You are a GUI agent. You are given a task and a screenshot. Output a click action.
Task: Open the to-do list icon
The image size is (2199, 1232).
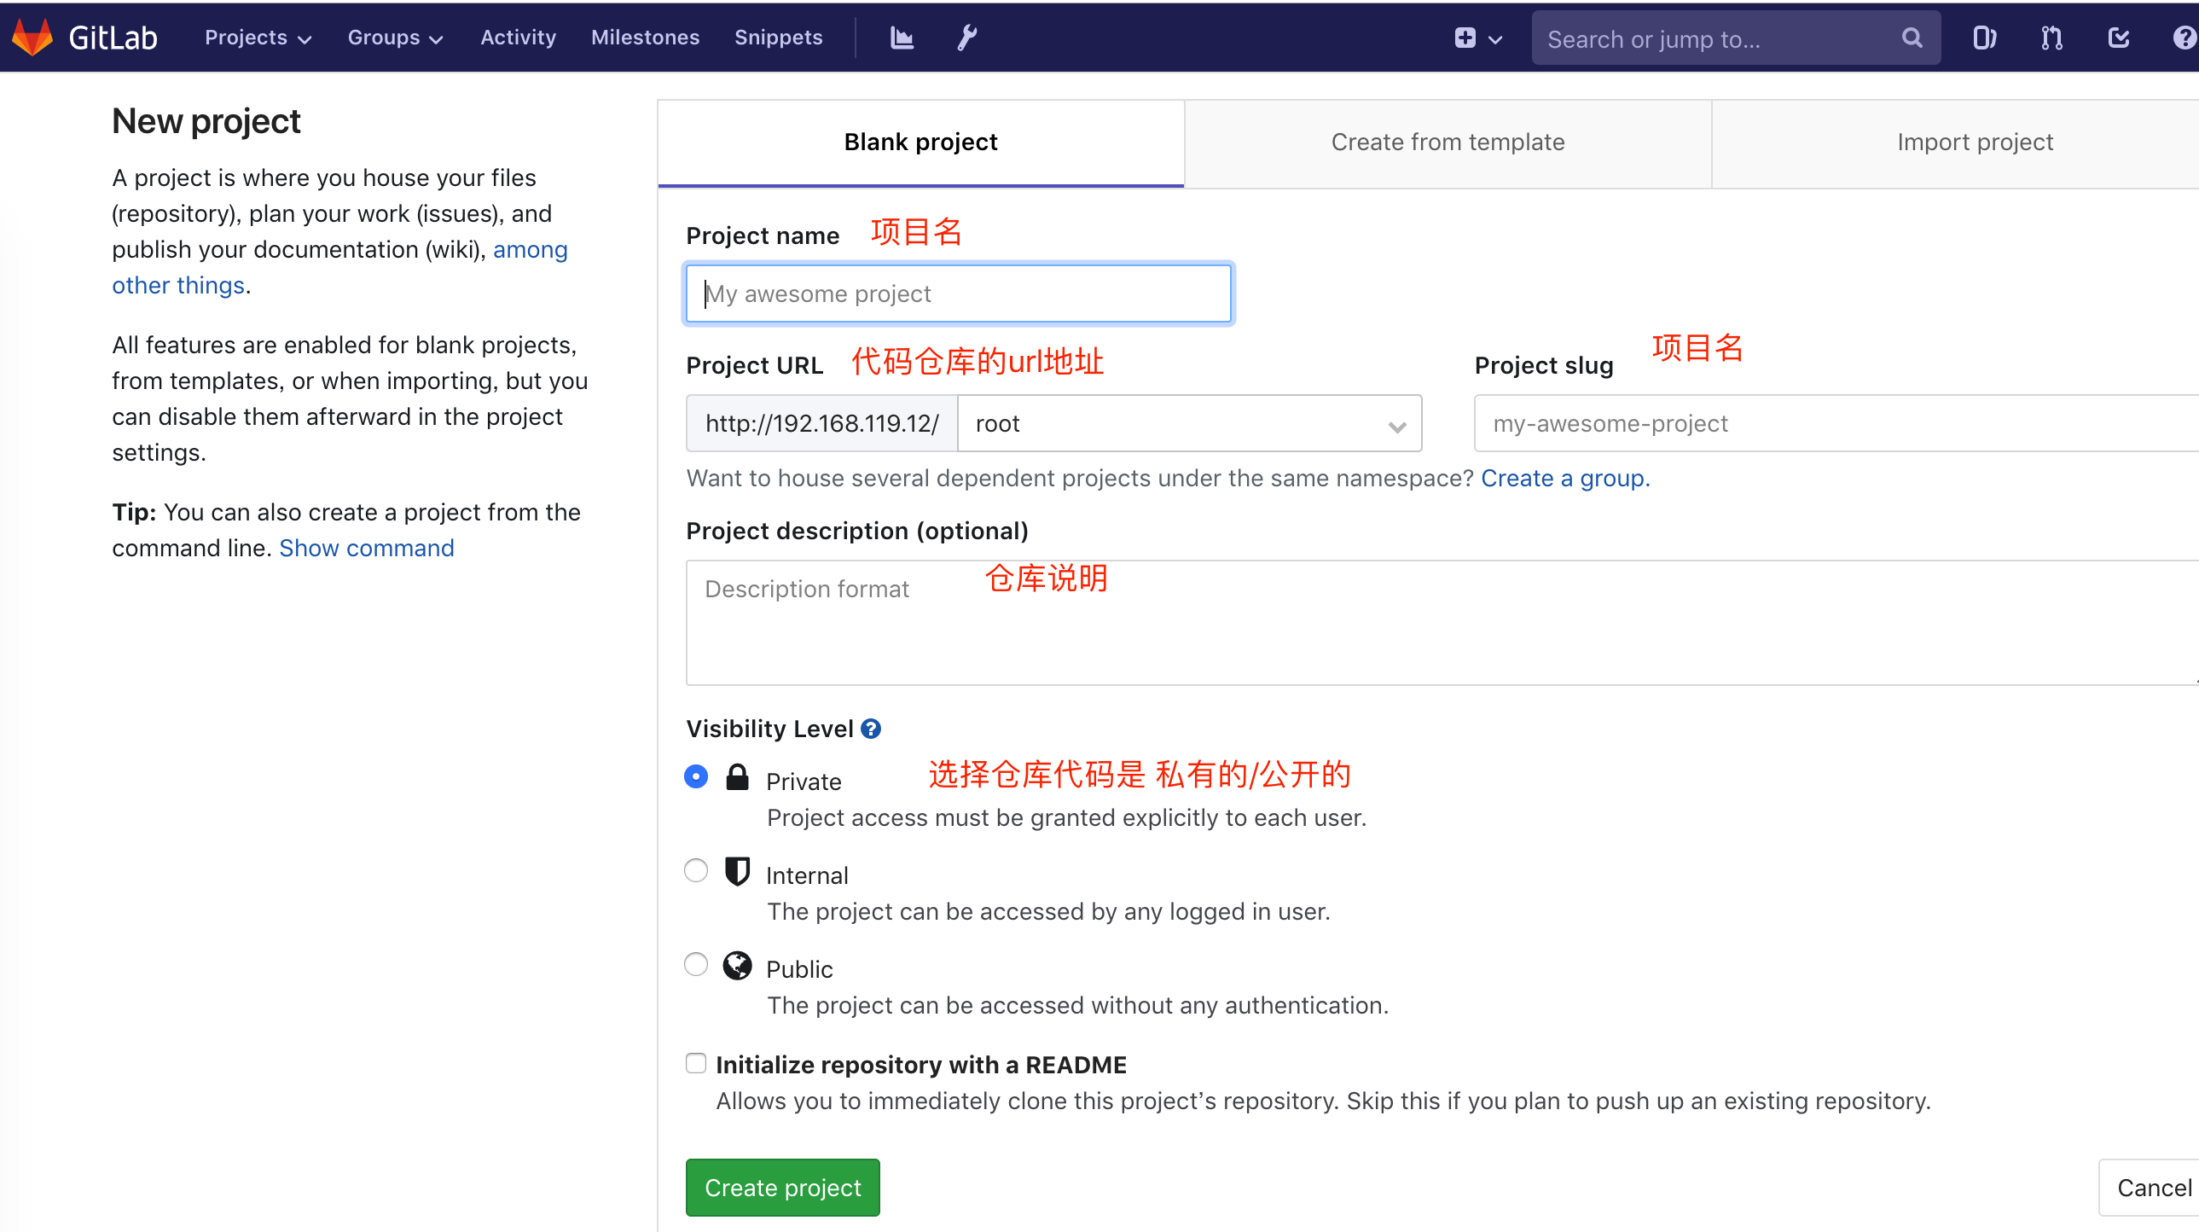coord(2119,38)
